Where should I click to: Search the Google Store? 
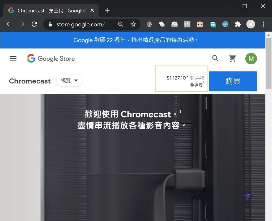[x=215, y=58]
